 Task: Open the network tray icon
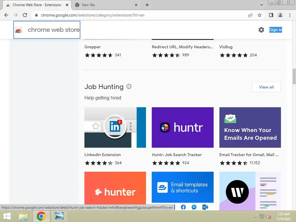(x=262, y=216)
